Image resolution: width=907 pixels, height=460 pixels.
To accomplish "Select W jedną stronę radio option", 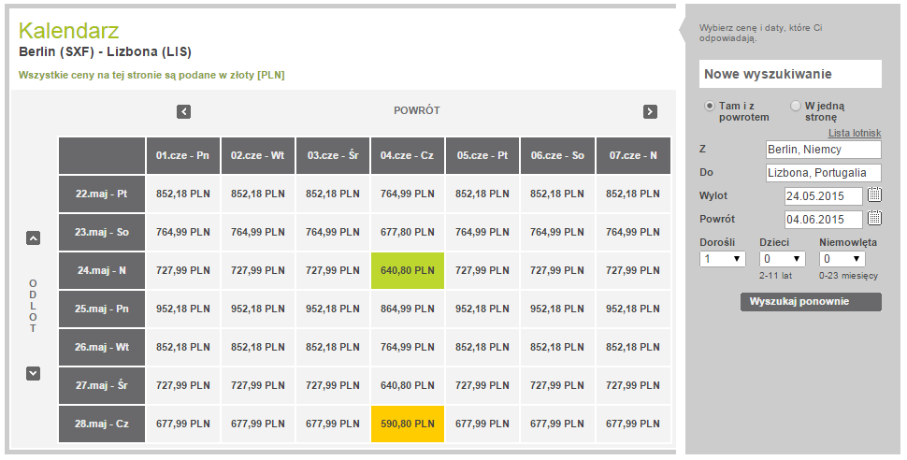I will [x=796, y=106].
